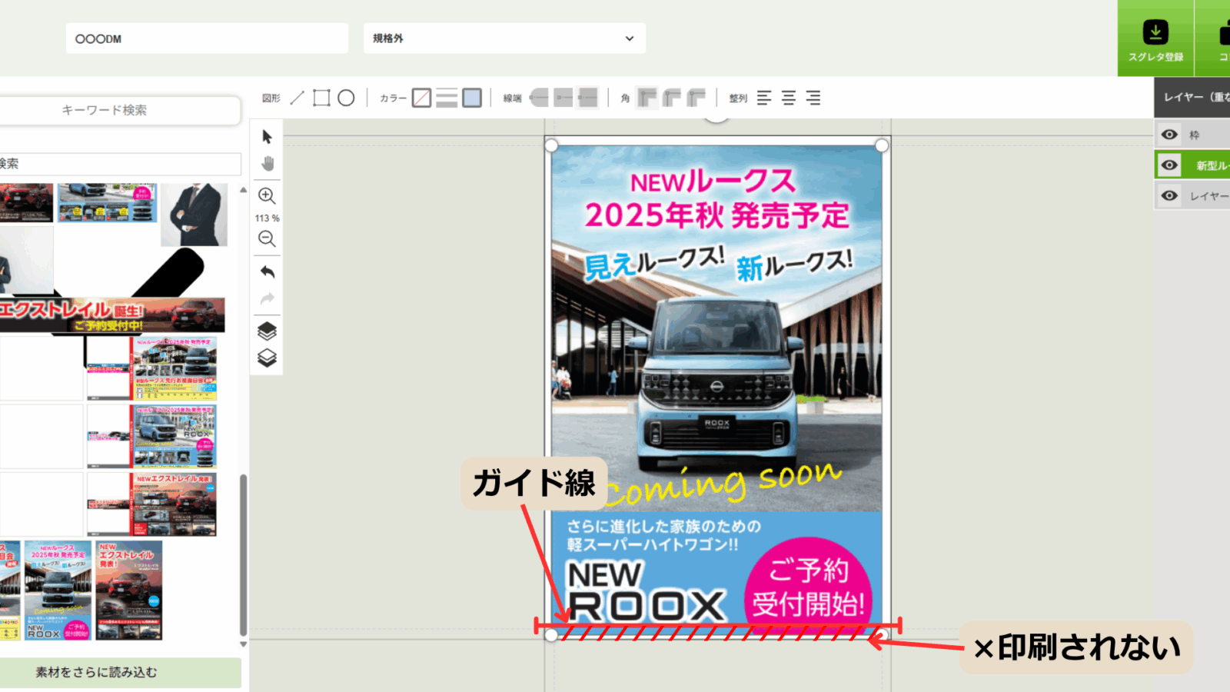Select the ellipse shape tool
1230x692 pixels.
[346, 98]
